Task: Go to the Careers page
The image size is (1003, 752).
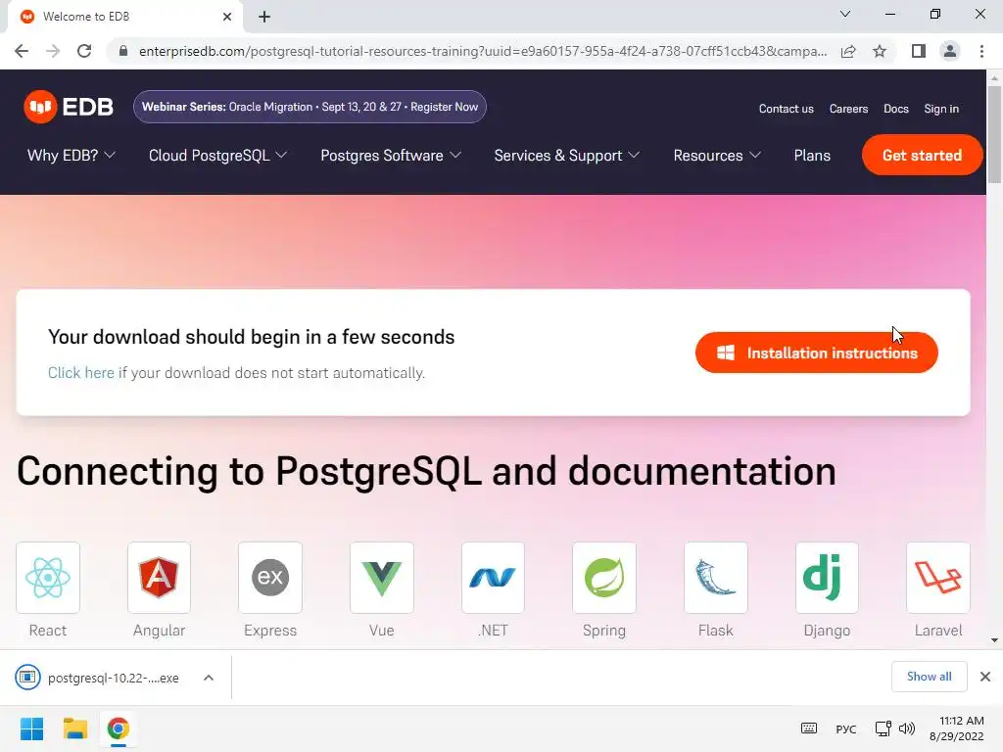Action: (848, 109)
